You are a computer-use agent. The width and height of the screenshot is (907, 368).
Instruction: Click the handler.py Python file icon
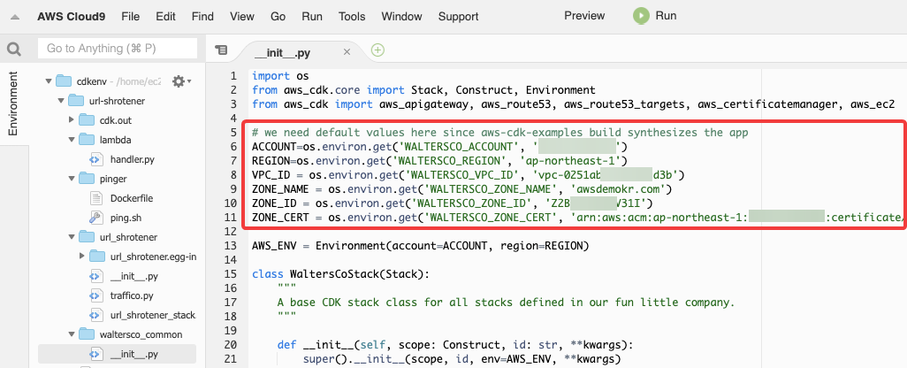(x=96, y=159)
